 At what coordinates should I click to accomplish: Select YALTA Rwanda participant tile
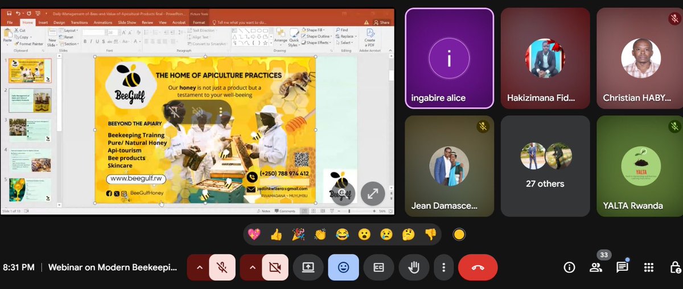pyautogui.click(x=640, y=166)
